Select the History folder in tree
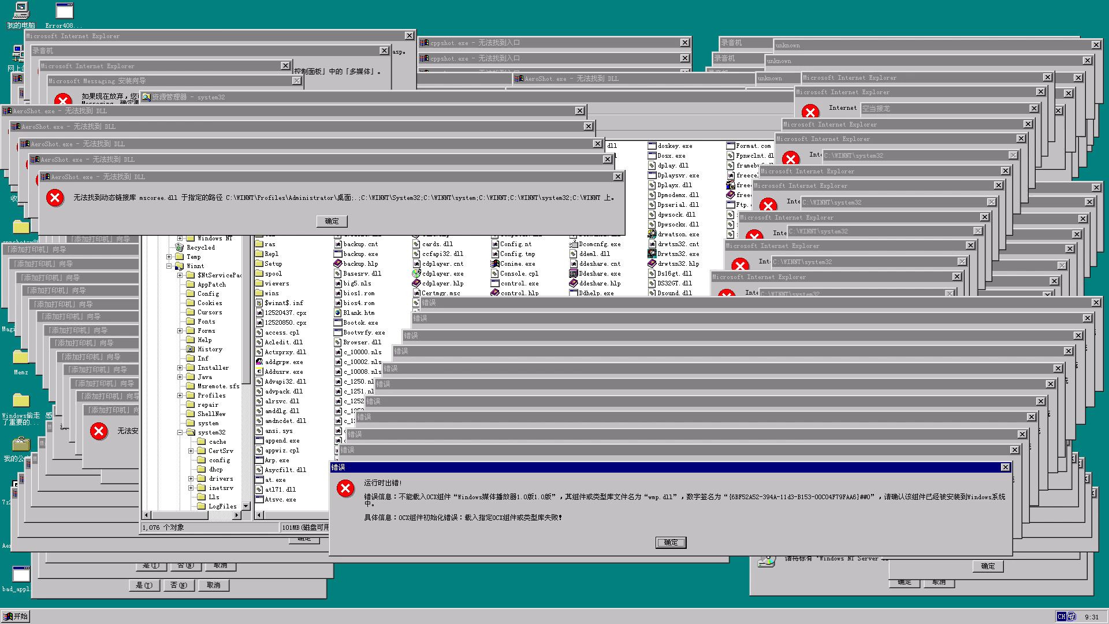Viewport: 1109px width, 624px height. tap(209, 350)
